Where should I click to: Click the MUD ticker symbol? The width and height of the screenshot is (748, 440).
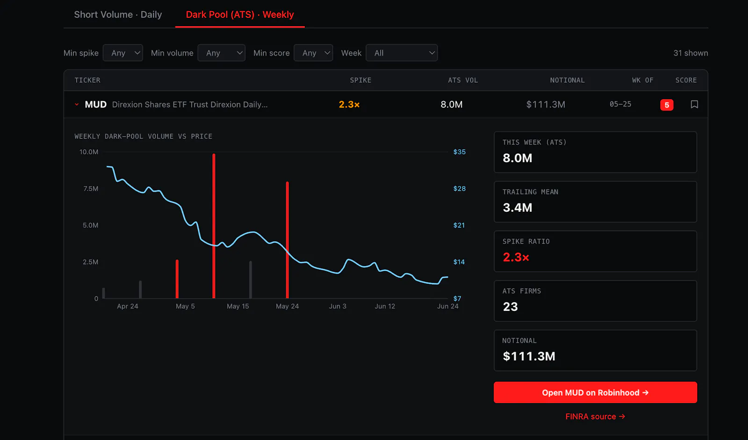pos(96,104)
